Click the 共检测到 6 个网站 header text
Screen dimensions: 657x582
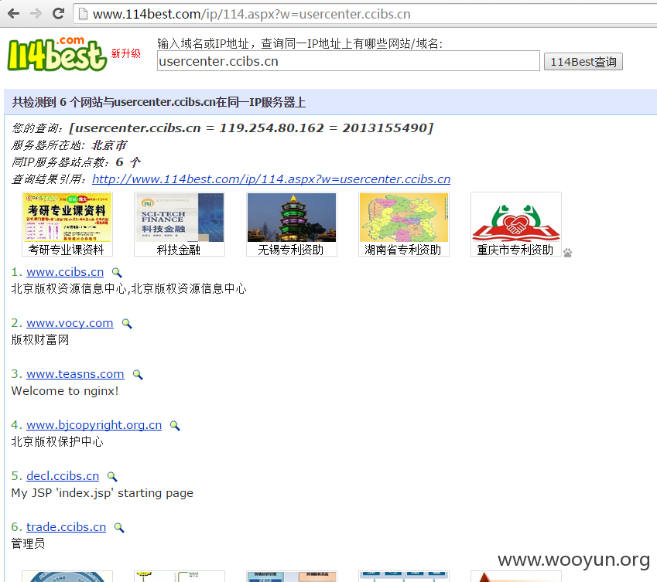159,103
